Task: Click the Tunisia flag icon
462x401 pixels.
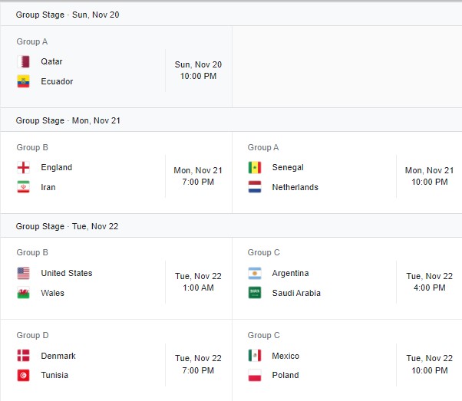Action: click(24, 375)
